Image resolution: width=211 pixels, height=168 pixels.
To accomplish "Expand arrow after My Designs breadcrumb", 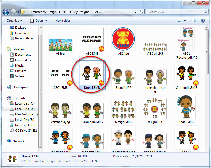I will click(92, 12).
